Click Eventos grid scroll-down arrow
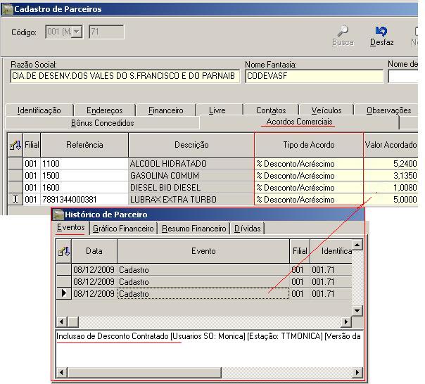This screenshot has height=384, width=425. [357, 310]
